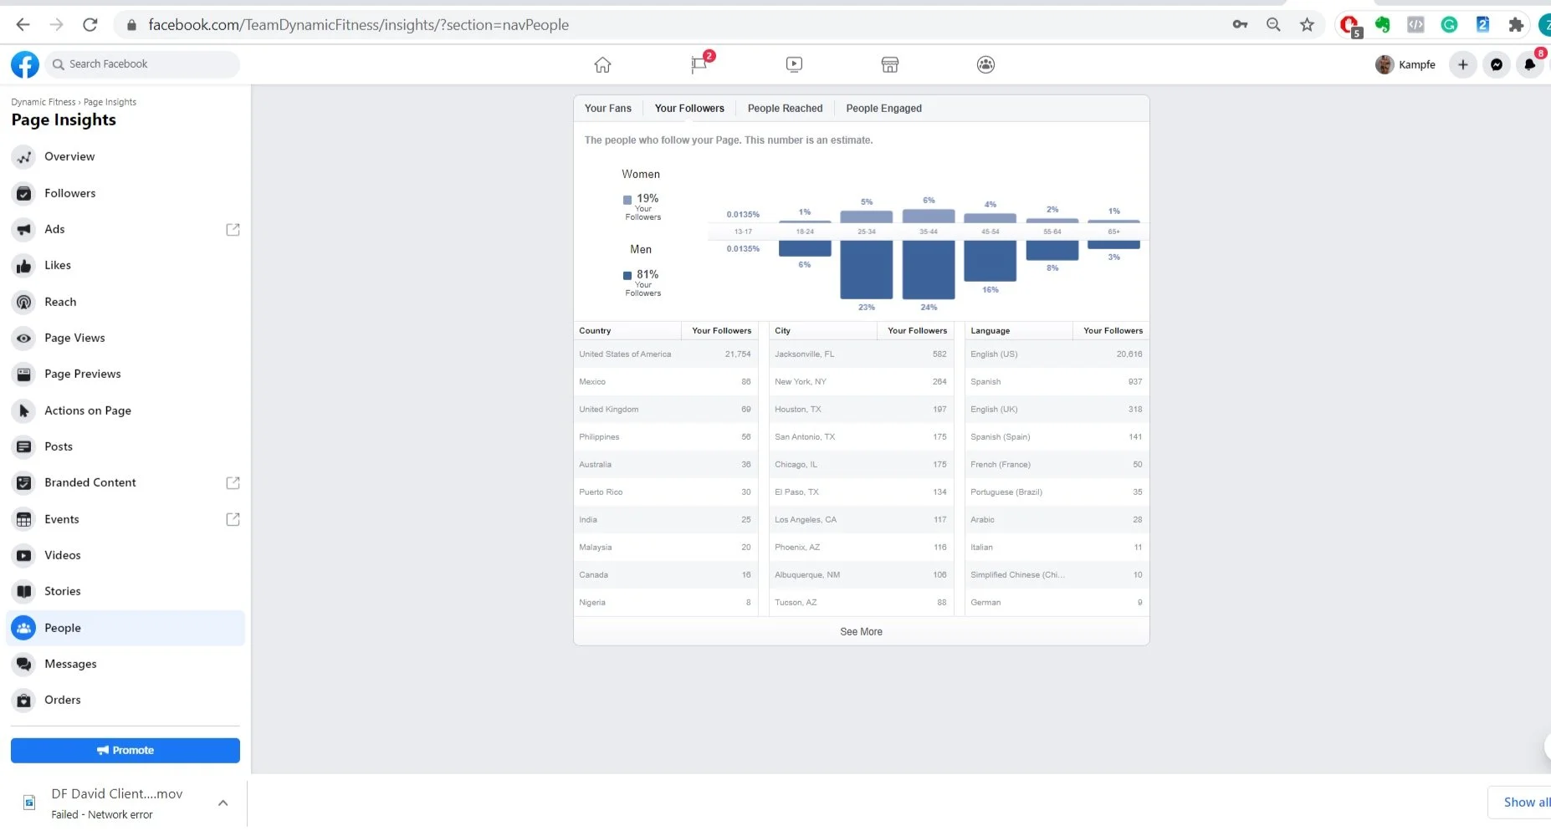Open Messages in the sidebar
This screenshot has width=1551, height=831.
125,664
